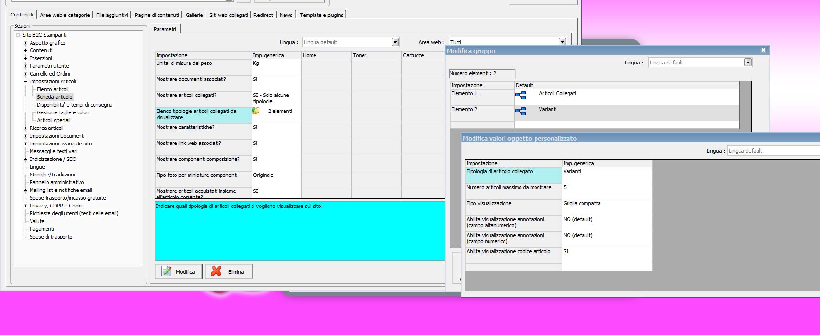Expand the Mailing list e notifiche email node

click(26, 190)
